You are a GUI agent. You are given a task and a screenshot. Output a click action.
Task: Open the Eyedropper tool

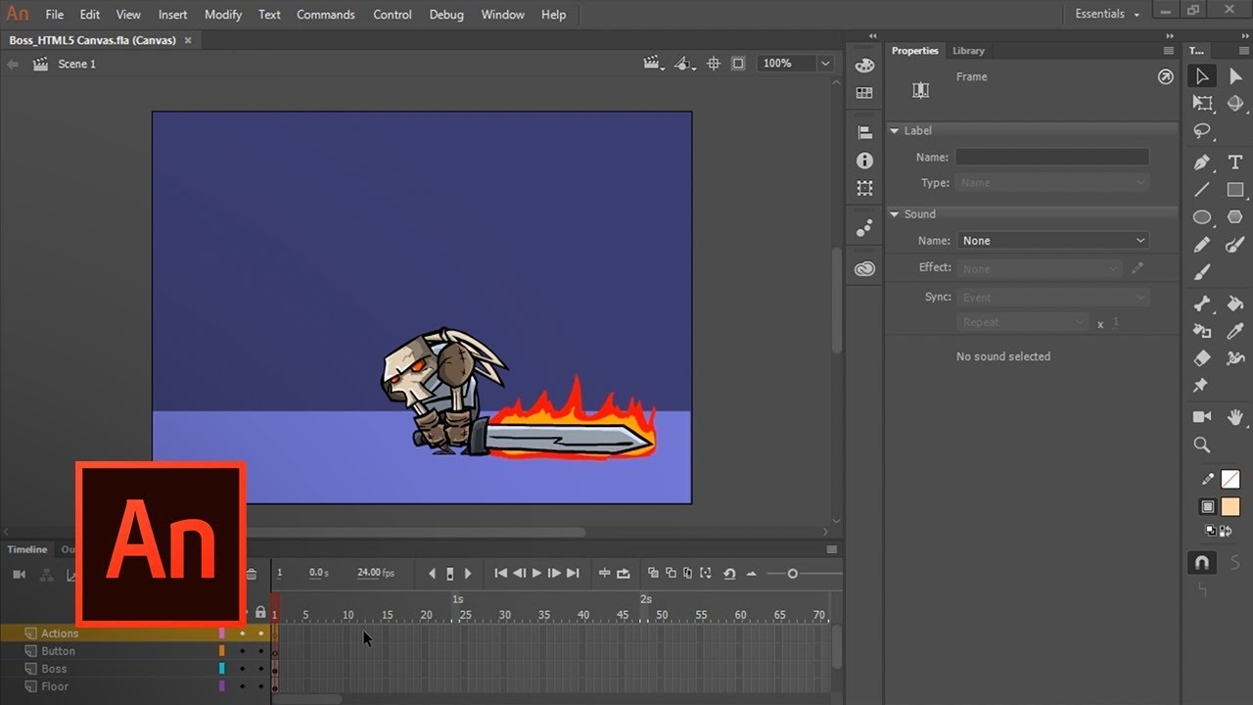pyautogui.click(x=1234, y=331)
